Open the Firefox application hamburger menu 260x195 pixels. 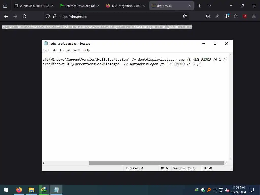tap(254, 16)
